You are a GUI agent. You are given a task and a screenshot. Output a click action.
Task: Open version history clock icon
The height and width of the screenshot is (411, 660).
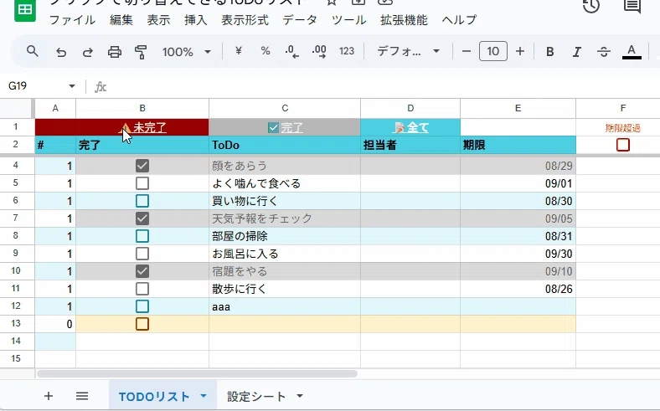pos(591,7)
